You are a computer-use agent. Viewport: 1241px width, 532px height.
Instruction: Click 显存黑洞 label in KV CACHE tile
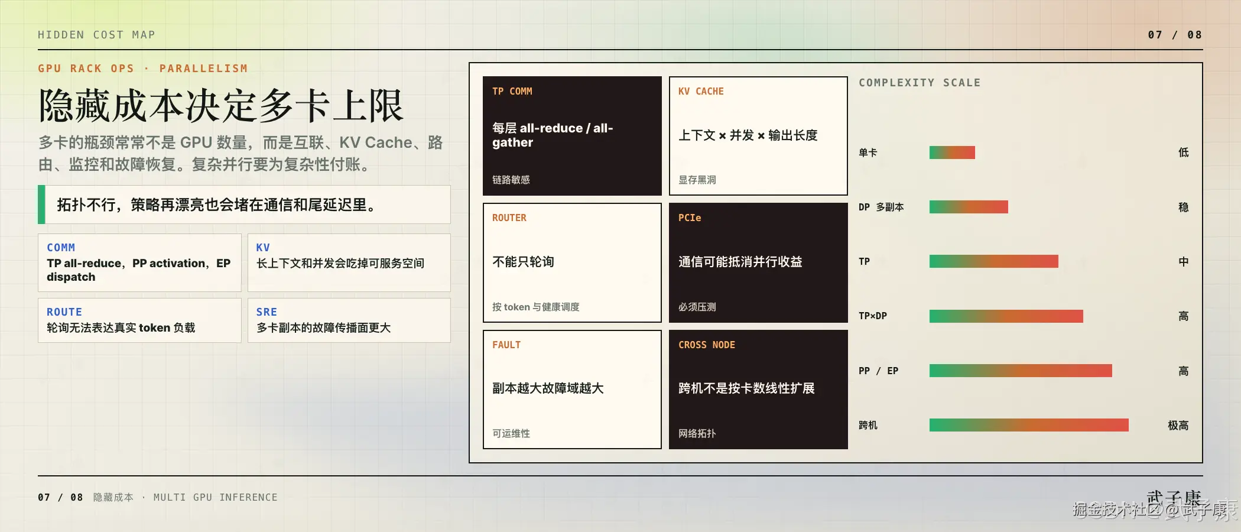tap(697, 180)
